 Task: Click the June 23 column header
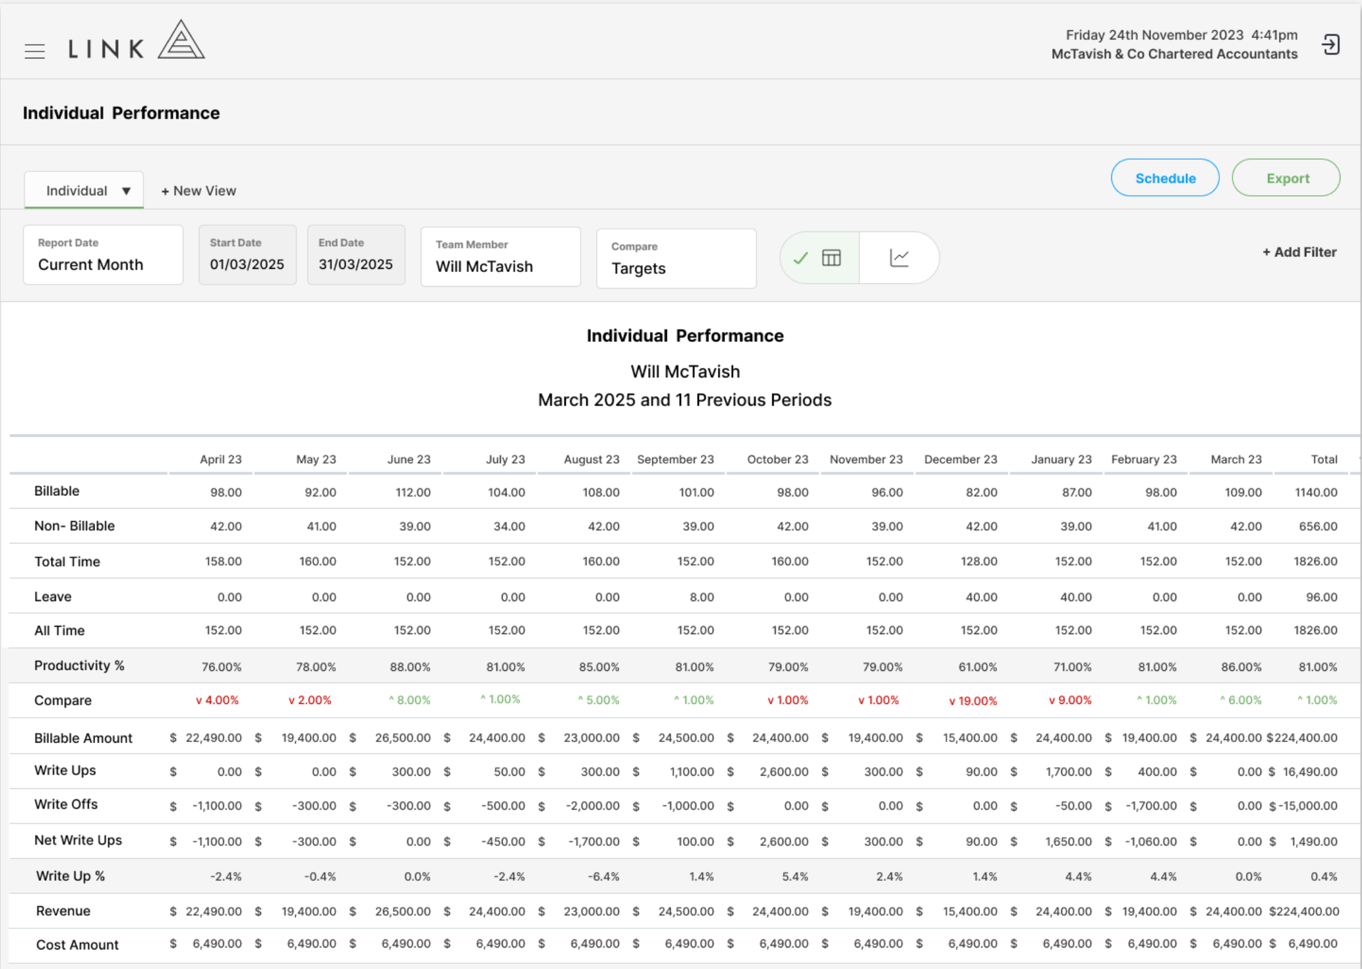tap(409, 459)
